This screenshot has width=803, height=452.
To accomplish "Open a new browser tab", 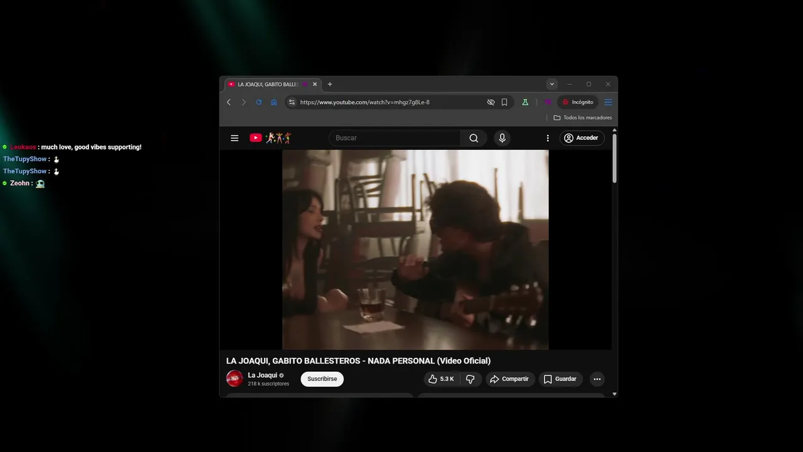I will click(330, 84).
